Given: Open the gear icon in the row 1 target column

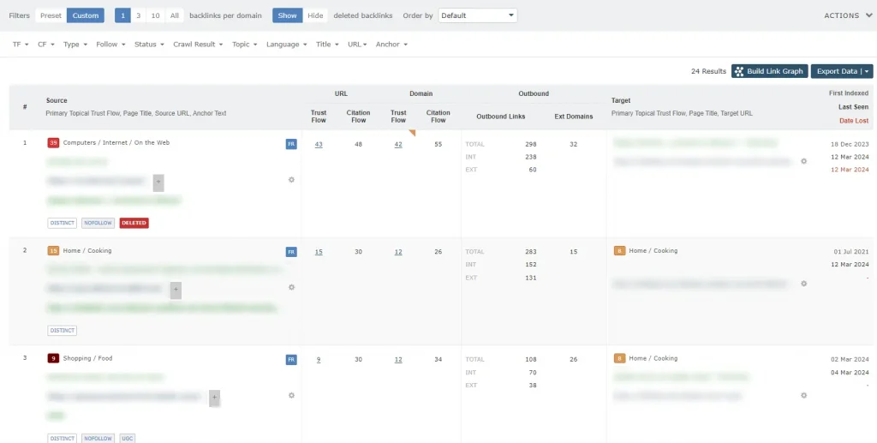Looking at the screenshot, I should (803, 161).
